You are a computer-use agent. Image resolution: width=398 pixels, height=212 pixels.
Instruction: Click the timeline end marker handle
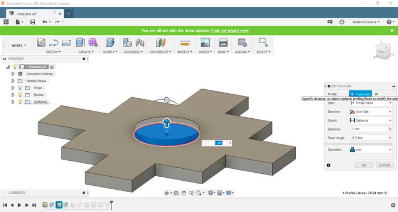(111, 205)
